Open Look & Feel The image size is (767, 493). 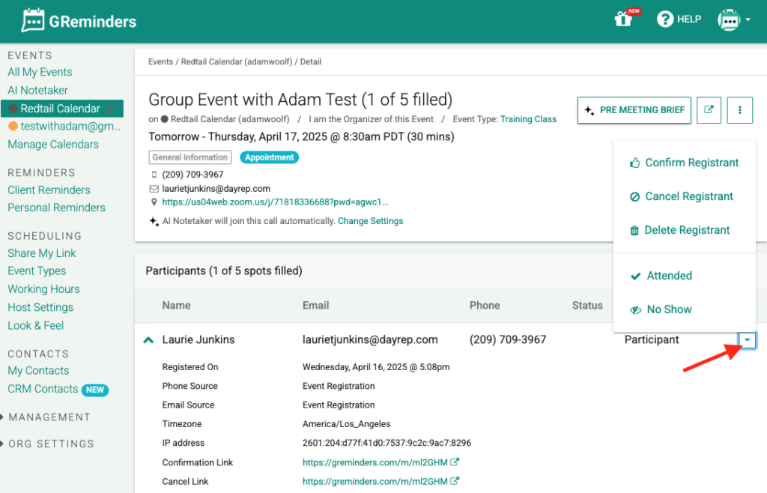click(x=36, y=326)
